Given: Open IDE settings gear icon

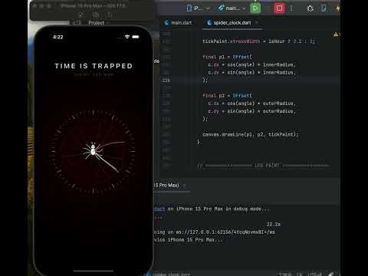Looking at the screenshot, I should pos(310,8).
